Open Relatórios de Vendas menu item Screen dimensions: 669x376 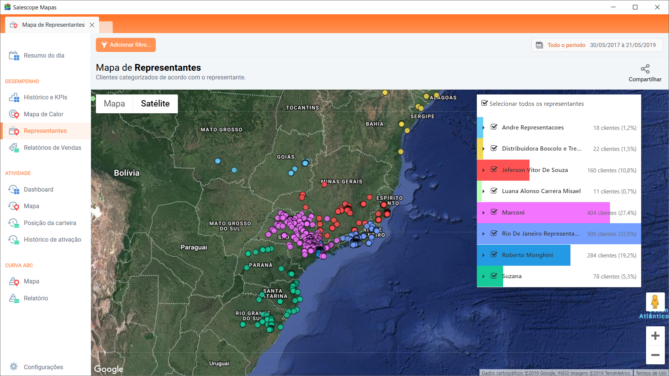46,148
